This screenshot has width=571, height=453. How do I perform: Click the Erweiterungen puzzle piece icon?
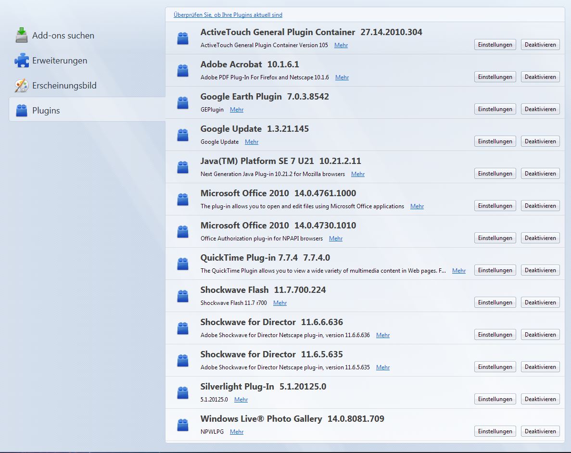pos(22,61)
